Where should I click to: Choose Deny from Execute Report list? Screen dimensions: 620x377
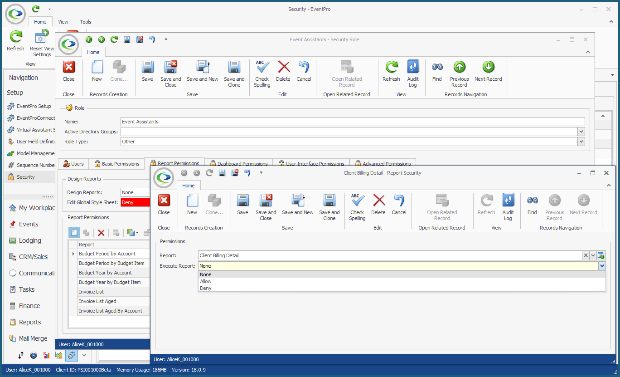pos(402,288)
